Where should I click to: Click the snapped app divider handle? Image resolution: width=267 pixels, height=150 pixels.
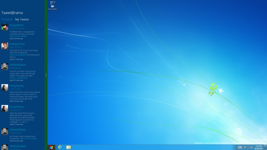46,75
